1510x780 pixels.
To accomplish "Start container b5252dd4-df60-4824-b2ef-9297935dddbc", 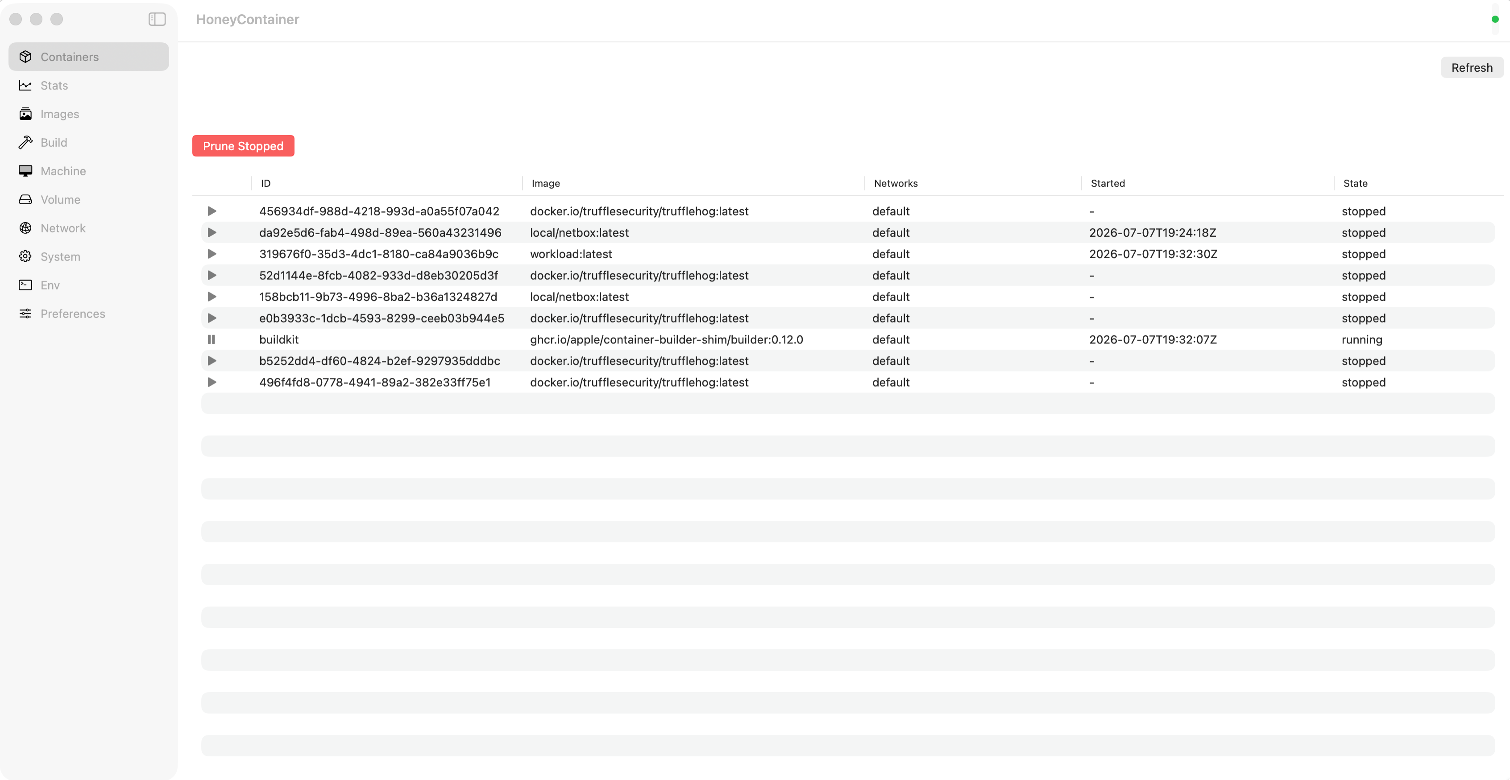I will [x=212, y=361].
